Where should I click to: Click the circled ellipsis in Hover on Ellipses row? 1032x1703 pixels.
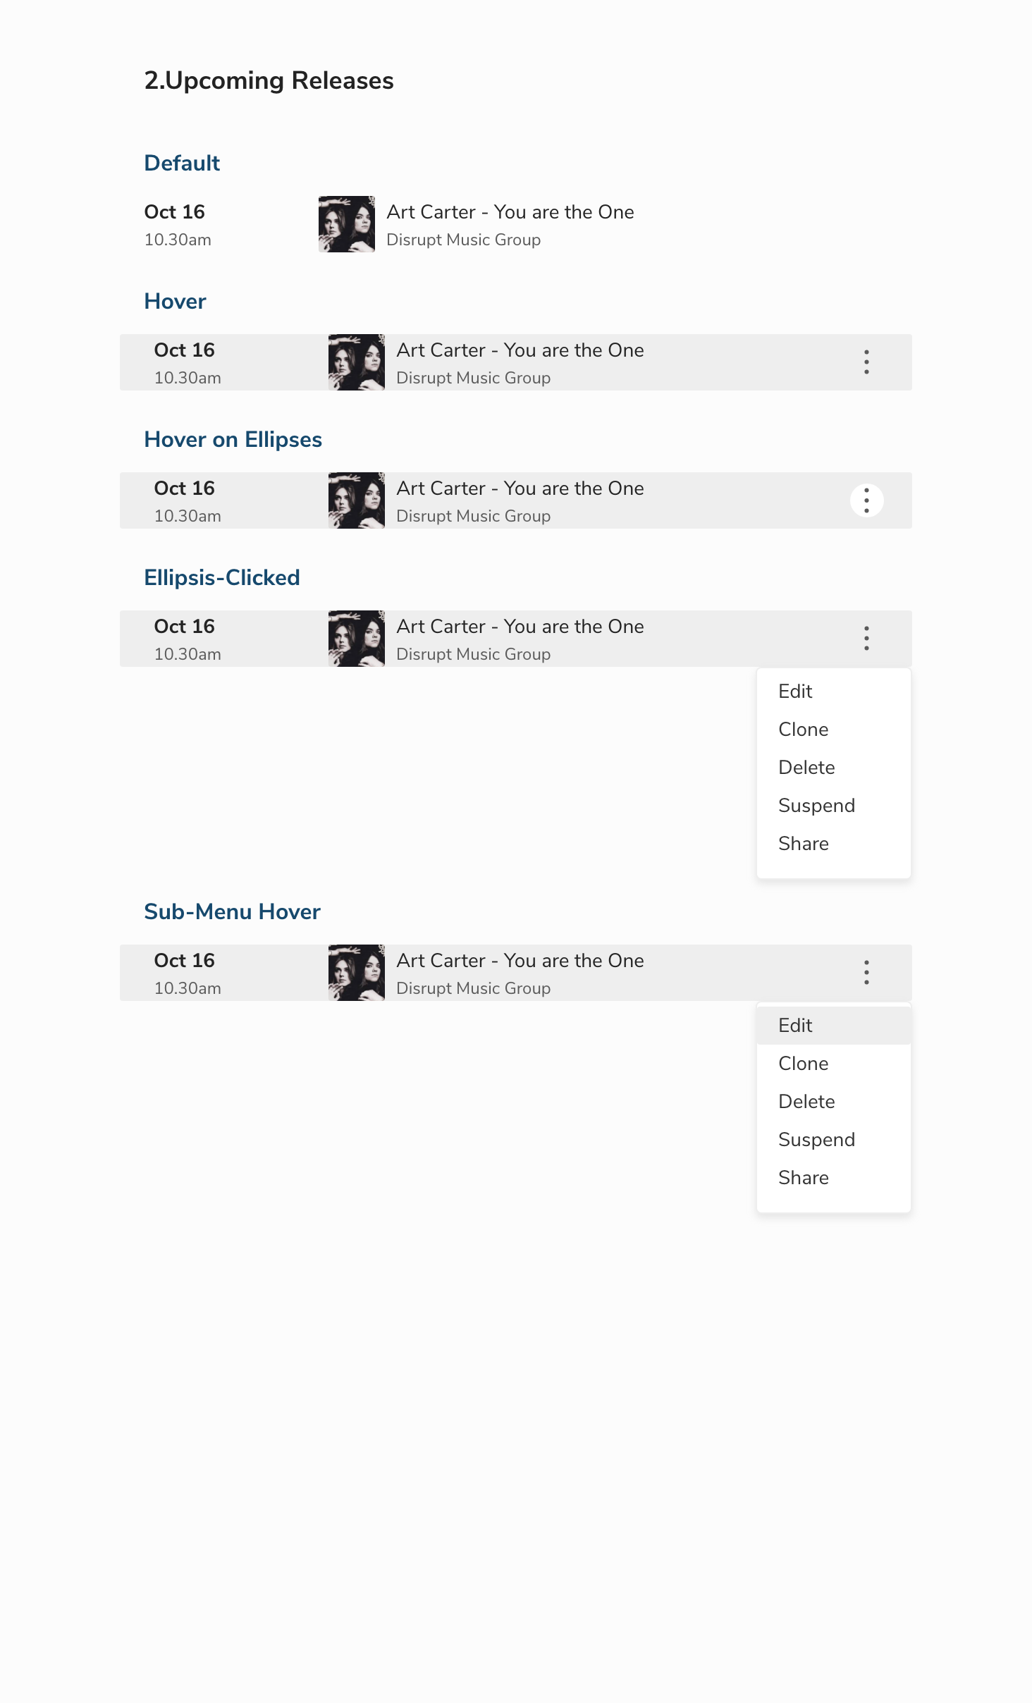coord(866,500)
